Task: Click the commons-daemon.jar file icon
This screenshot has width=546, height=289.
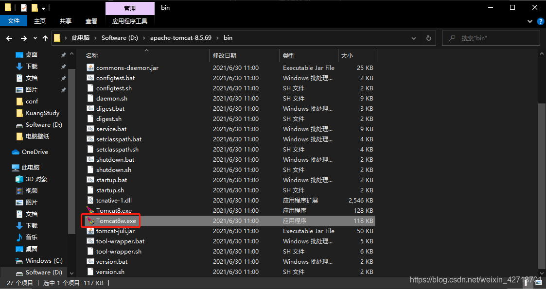Action: coord(90,68)
